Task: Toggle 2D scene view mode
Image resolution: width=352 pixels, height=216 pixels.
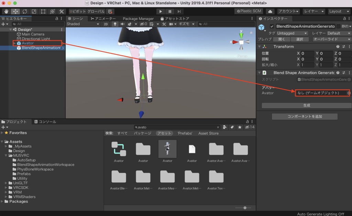Action: coord(106,24)
